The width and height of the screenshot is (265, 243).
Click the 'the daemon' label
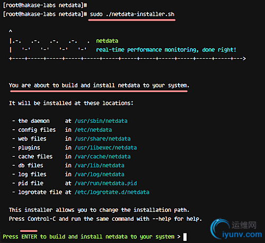coord(34,121)
